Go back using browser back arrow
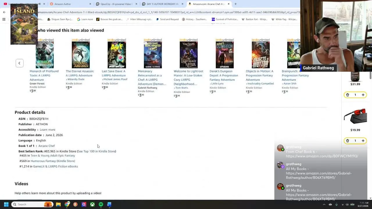 4,12
